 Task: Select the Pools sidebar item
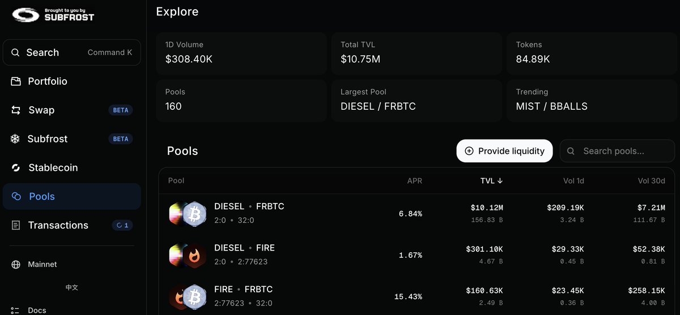71,197
